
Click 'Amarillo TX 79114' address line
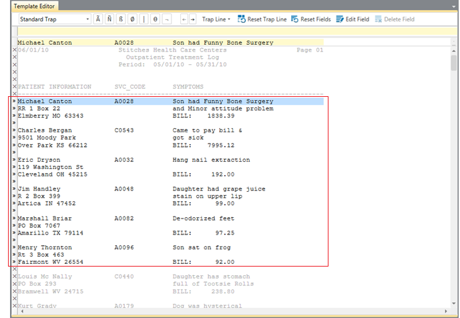pos(51,233)
